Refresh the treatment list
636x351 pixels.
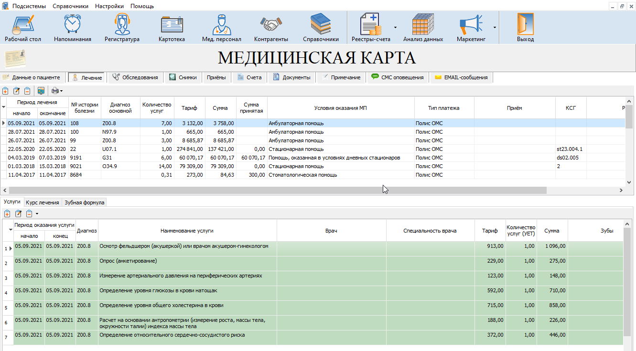(41, 91)
